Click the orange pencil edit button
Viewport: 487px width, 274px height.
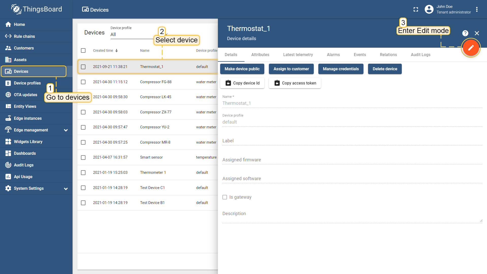click(x=471, y=48)
